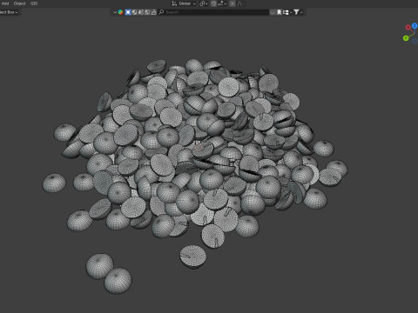
Task: Toggle the snapping magnet button
Action: click(213, 3)
